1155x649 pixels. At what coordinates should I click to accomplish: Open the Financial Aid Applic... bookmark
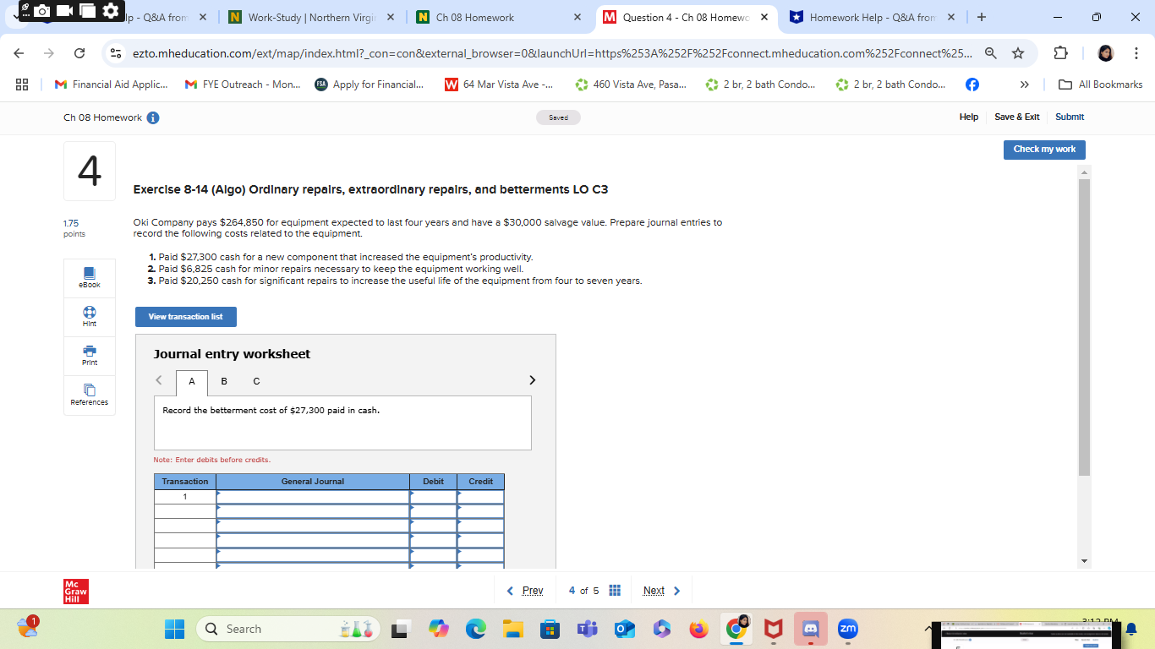pos(111,85)
